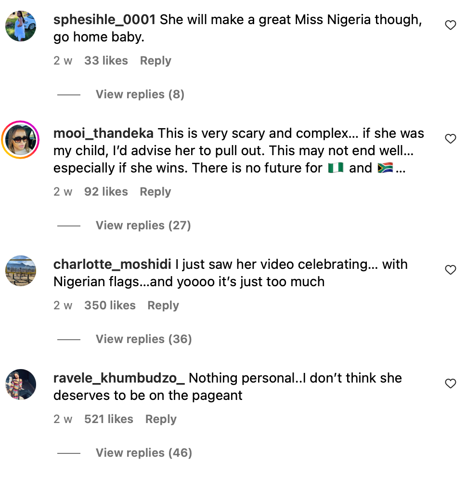Tap heart icon on mooi_thandeka's comment
This screenshot has width=466, height=477.
(x=450, y=139)
